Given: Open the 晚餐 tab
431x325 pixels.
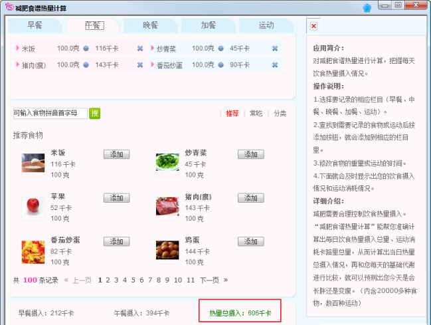Looking at the screenshot, I should [150, 25].
